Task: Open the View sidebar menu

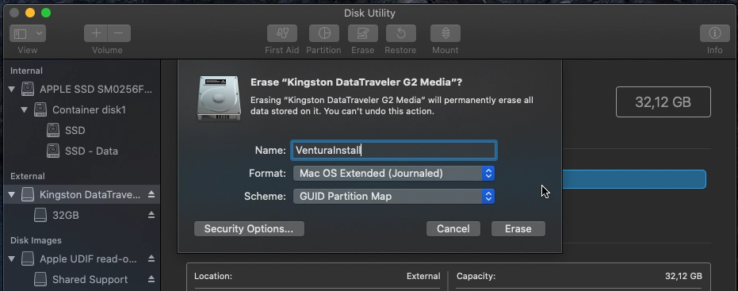Action: (28, 33)
